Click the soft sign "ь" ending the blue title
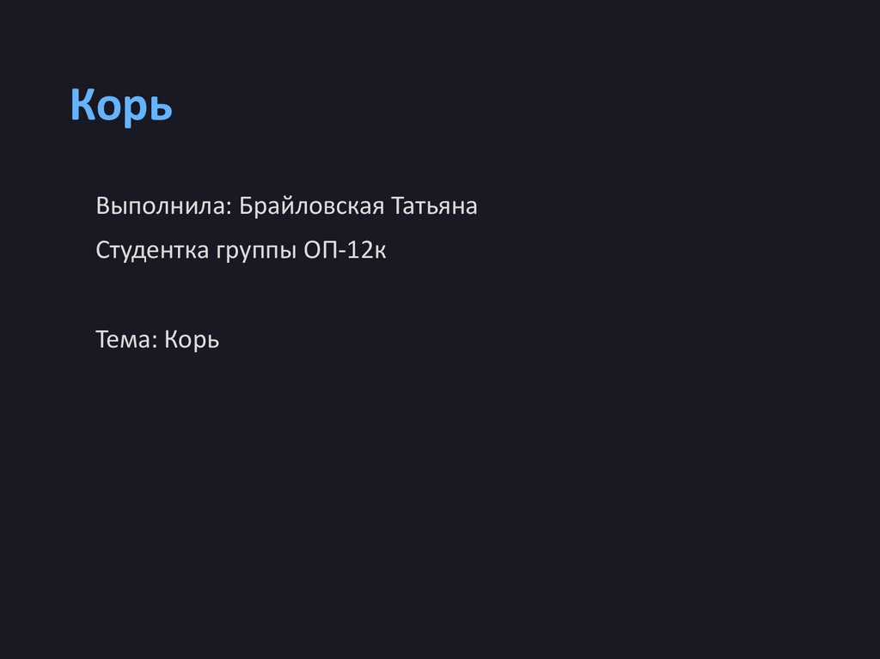 (x=162, y=107)
